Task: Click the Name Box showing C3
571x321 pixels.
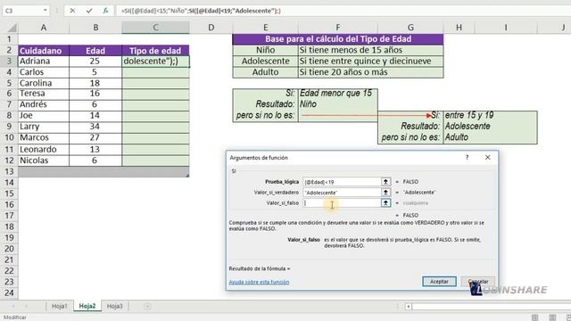Action: tap(22, 11)
